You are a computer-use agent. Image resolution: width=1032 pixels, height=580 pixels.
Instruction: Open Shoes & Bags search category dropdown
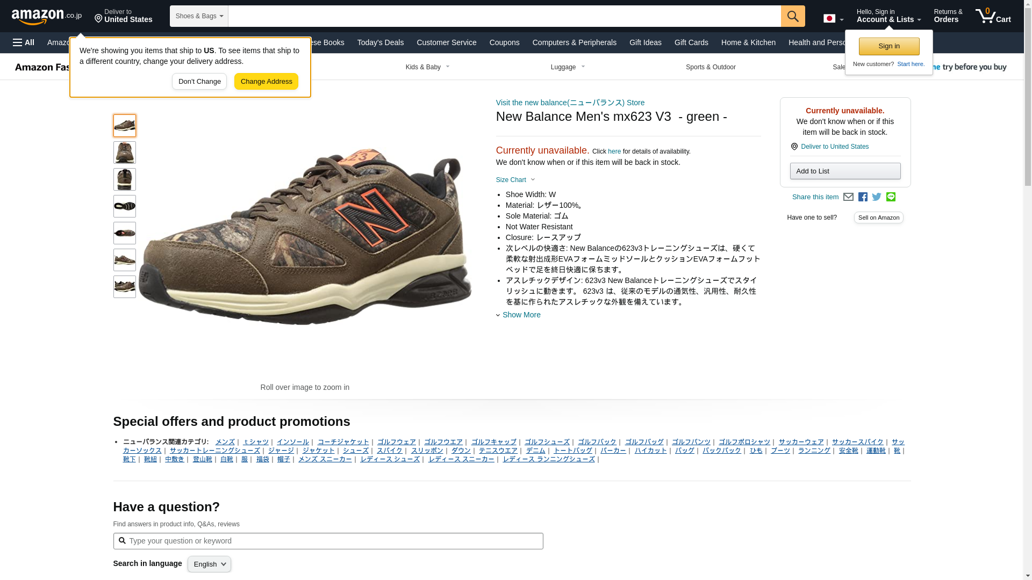click(199, 16)
